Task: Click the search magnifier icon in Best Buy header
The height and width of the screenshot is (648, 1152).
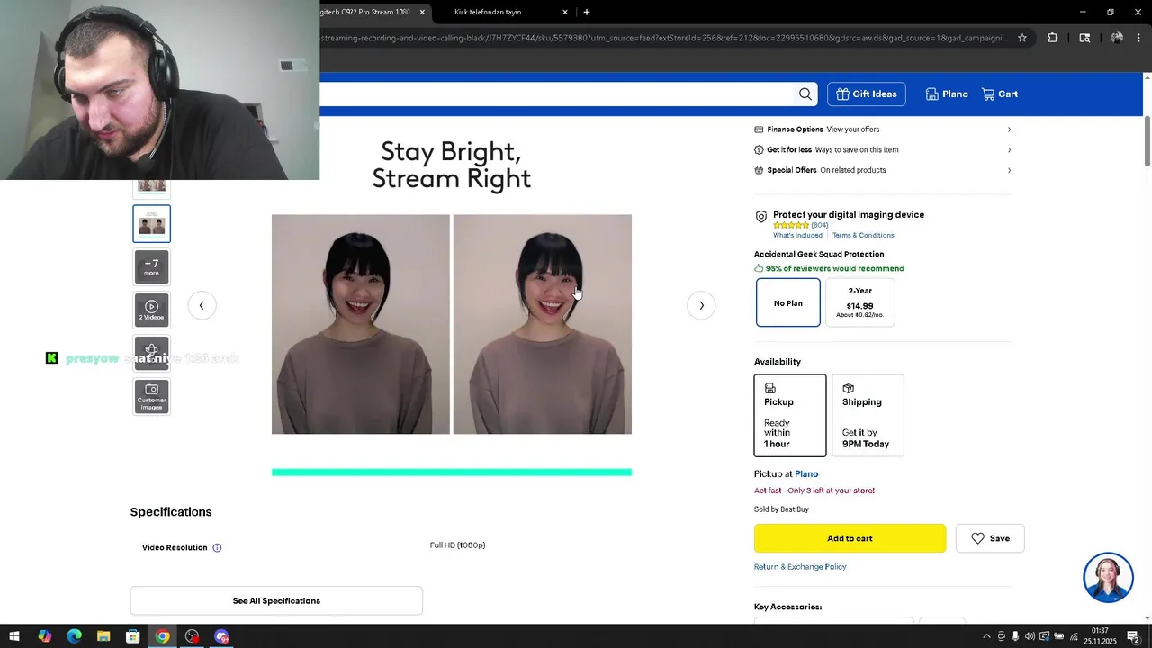Action: (805, 94)
